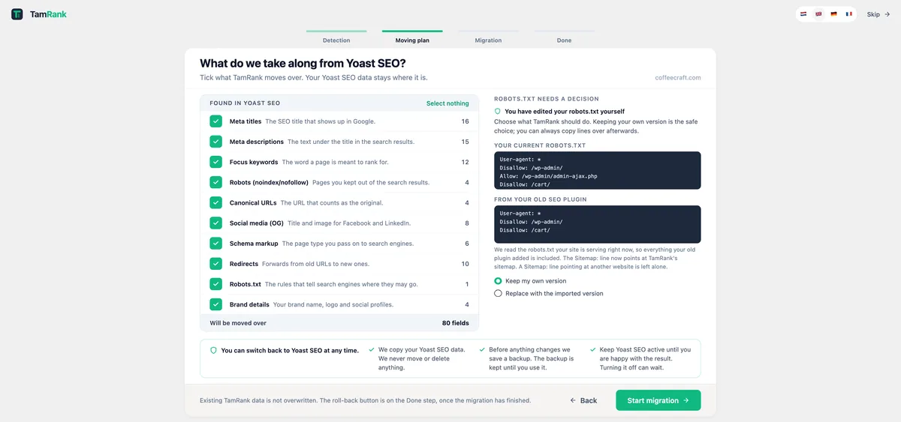Toggle the Focus keywords checkbox

click(x=216, y=162)
